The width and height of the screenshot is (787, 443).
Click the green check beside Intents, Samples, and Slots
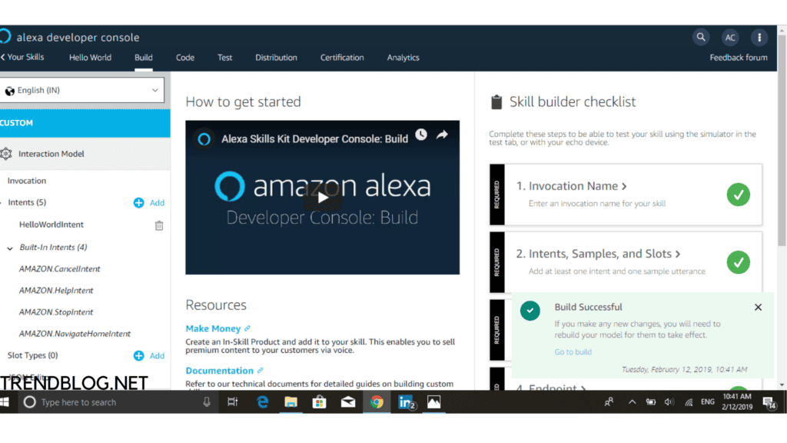click(739, 262)
